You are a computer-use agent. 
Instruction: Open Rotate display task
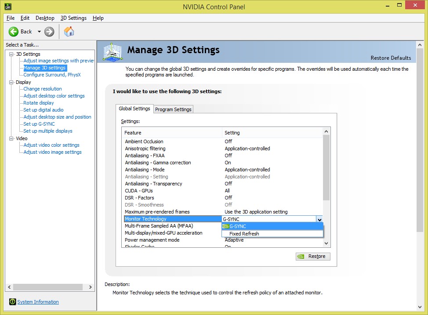[x=39, y=103]
